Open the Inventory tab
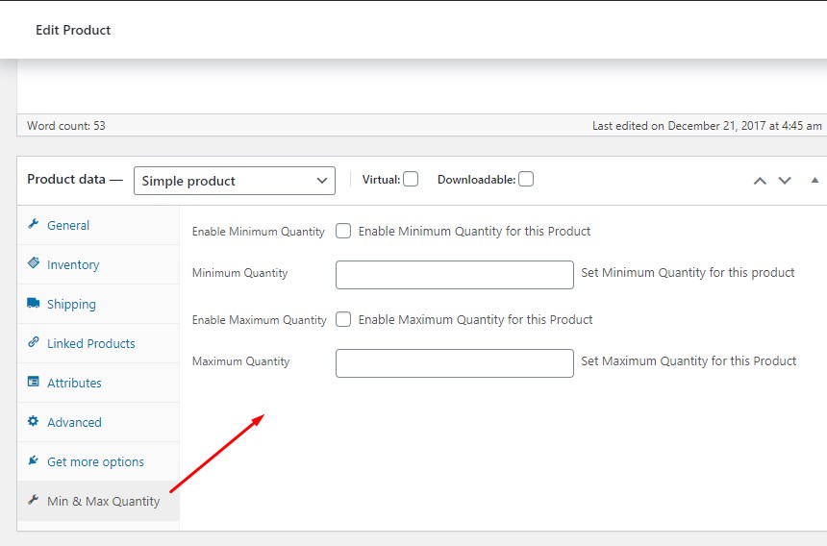Screen dimensions: 827x546 [x=98, y=264]
